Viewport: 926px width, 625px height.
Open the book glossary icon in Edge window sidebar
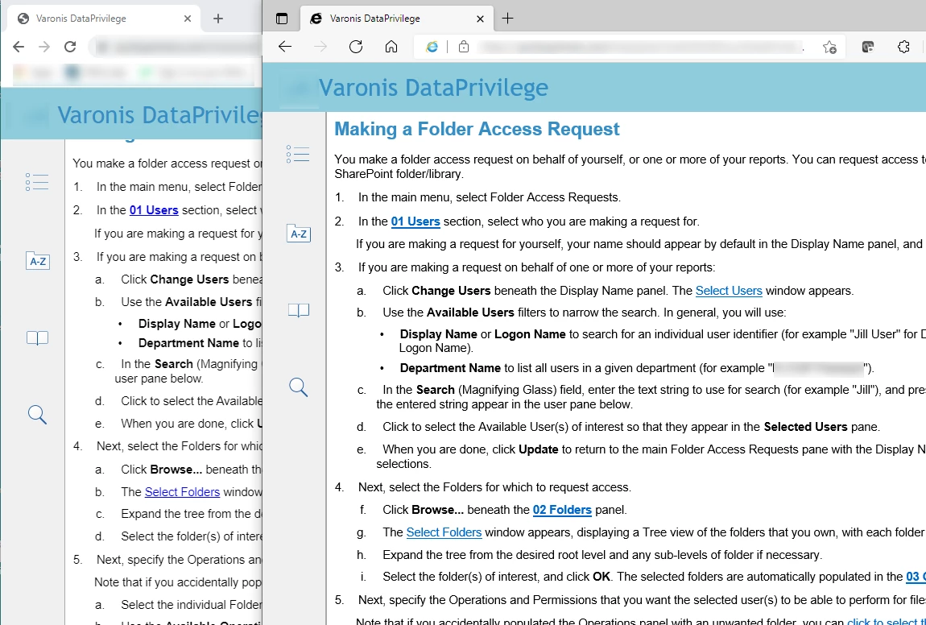tap(298, 310)
